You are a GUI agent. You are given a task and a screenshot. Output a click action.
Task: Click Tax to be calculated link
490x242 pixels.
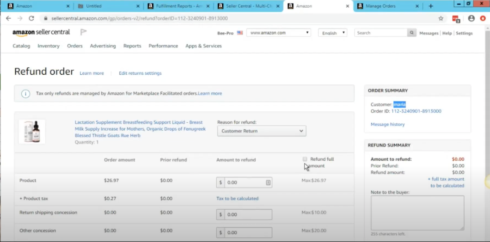(x=237, y=199)
